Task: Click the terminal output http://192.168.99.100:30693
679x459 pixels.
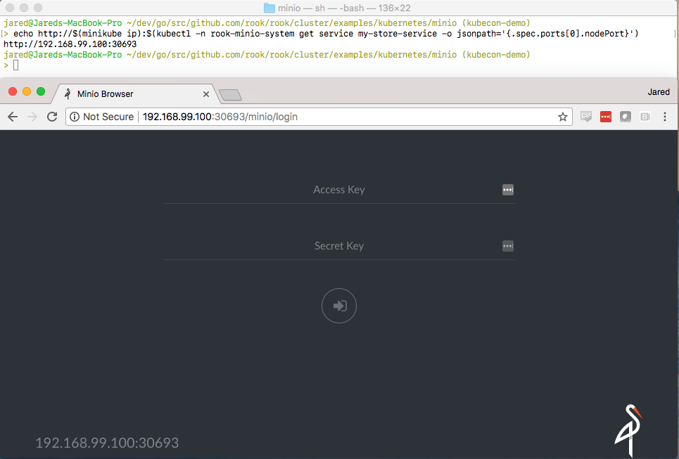Action: 70,44
